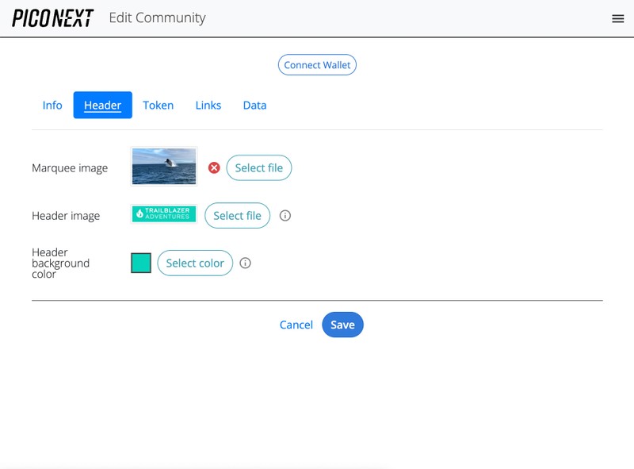Click the PICONEXT logo
634x469 pixels.
(53, 18)
